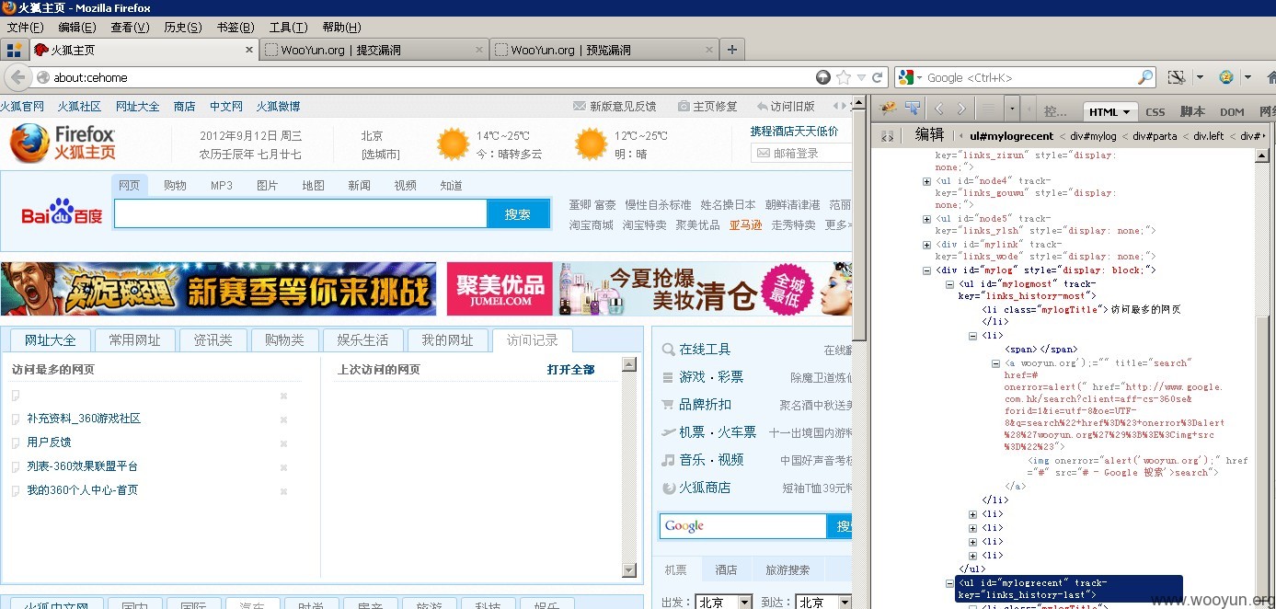Close the WooYun 提交漏洞 tab

tap(478, 50)
